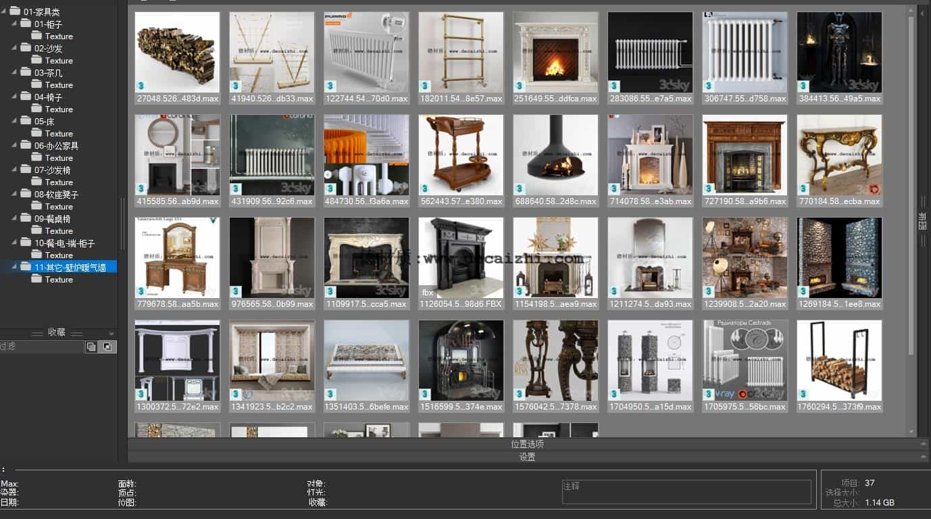Click the Texture folder icon under 05-床

tap(36, 133)
